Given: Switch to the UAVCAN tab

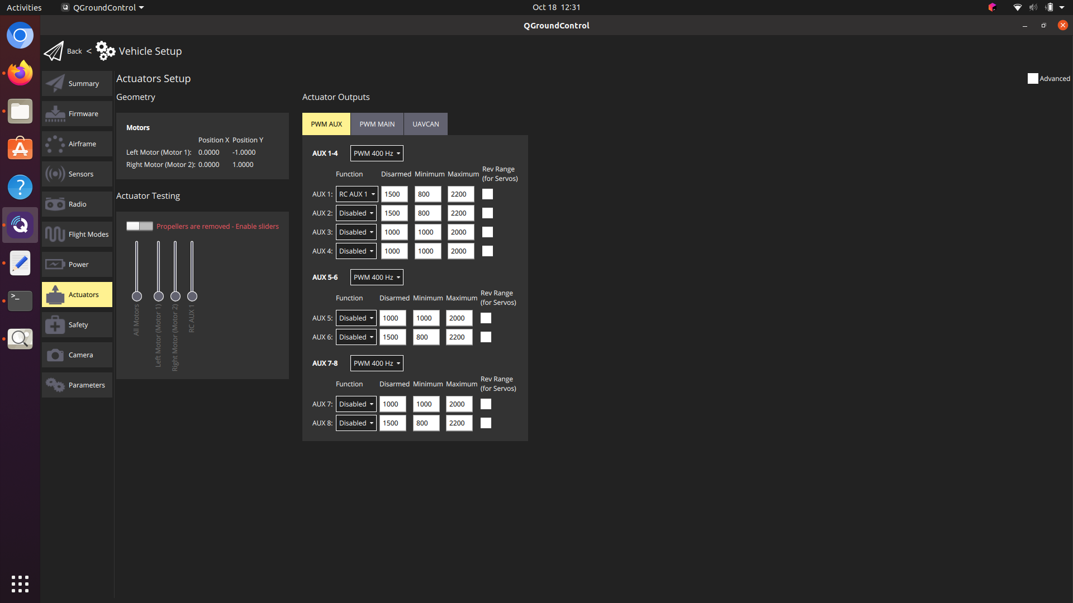Looking at the screenshot, I should click(426, 124).
